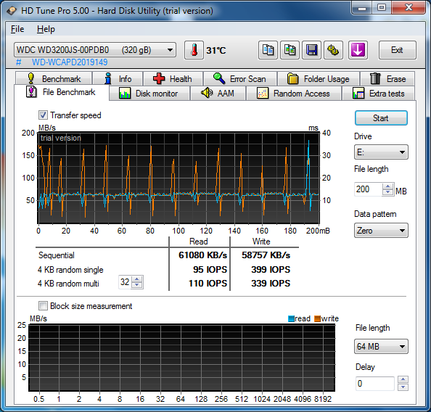This screenshot has width=431, height=412.
Task: Click the Delay input field
Action: pyautogui.click(x=374, y=384)
